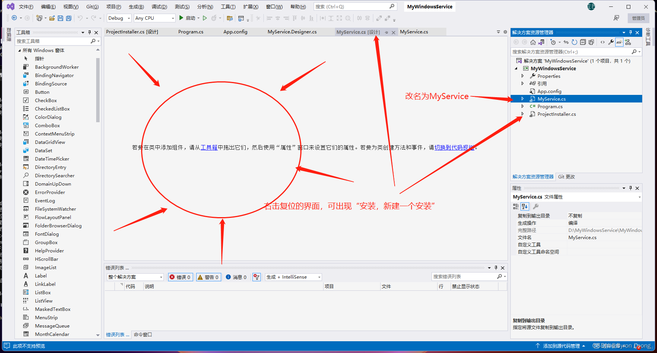This screenshot has width=657, height=353.
Task: Open the Debug configuration dropdown
Action: pos(119,18)
